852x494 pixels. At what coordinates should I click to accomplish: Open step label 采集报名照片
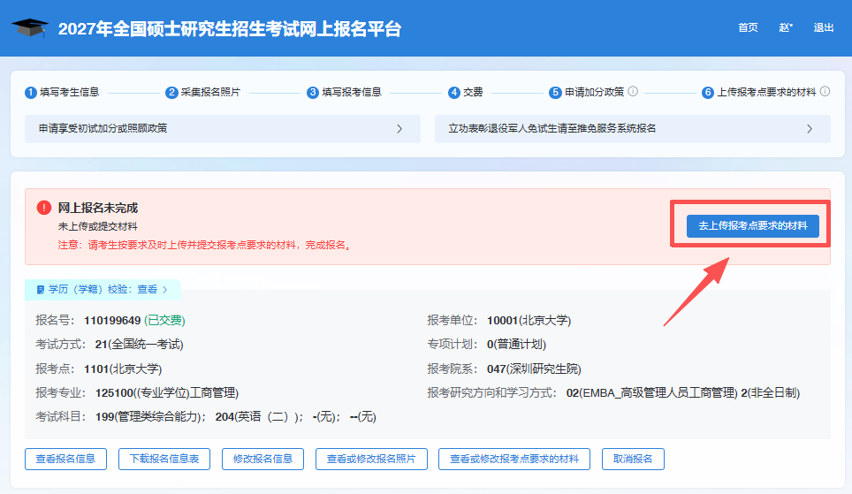coord(210,93)
